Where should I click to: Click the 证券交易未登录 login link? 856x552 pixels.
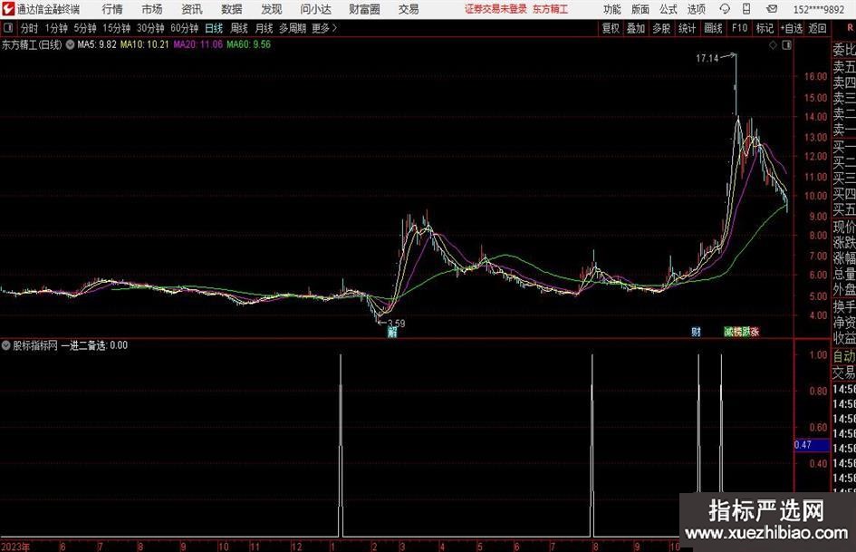495,9
